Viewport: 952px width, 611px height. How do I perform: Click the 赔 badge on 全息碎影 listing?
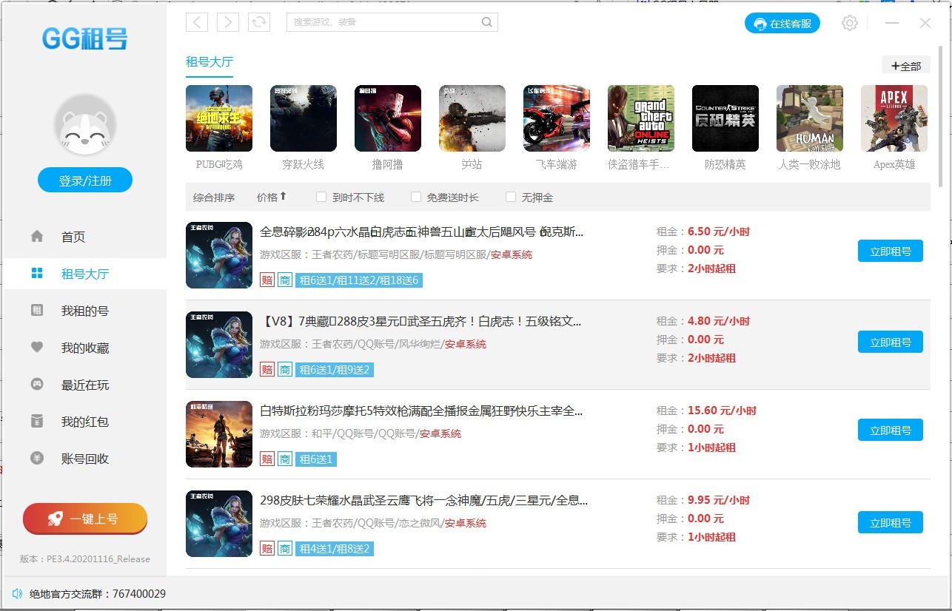point(267,280)
